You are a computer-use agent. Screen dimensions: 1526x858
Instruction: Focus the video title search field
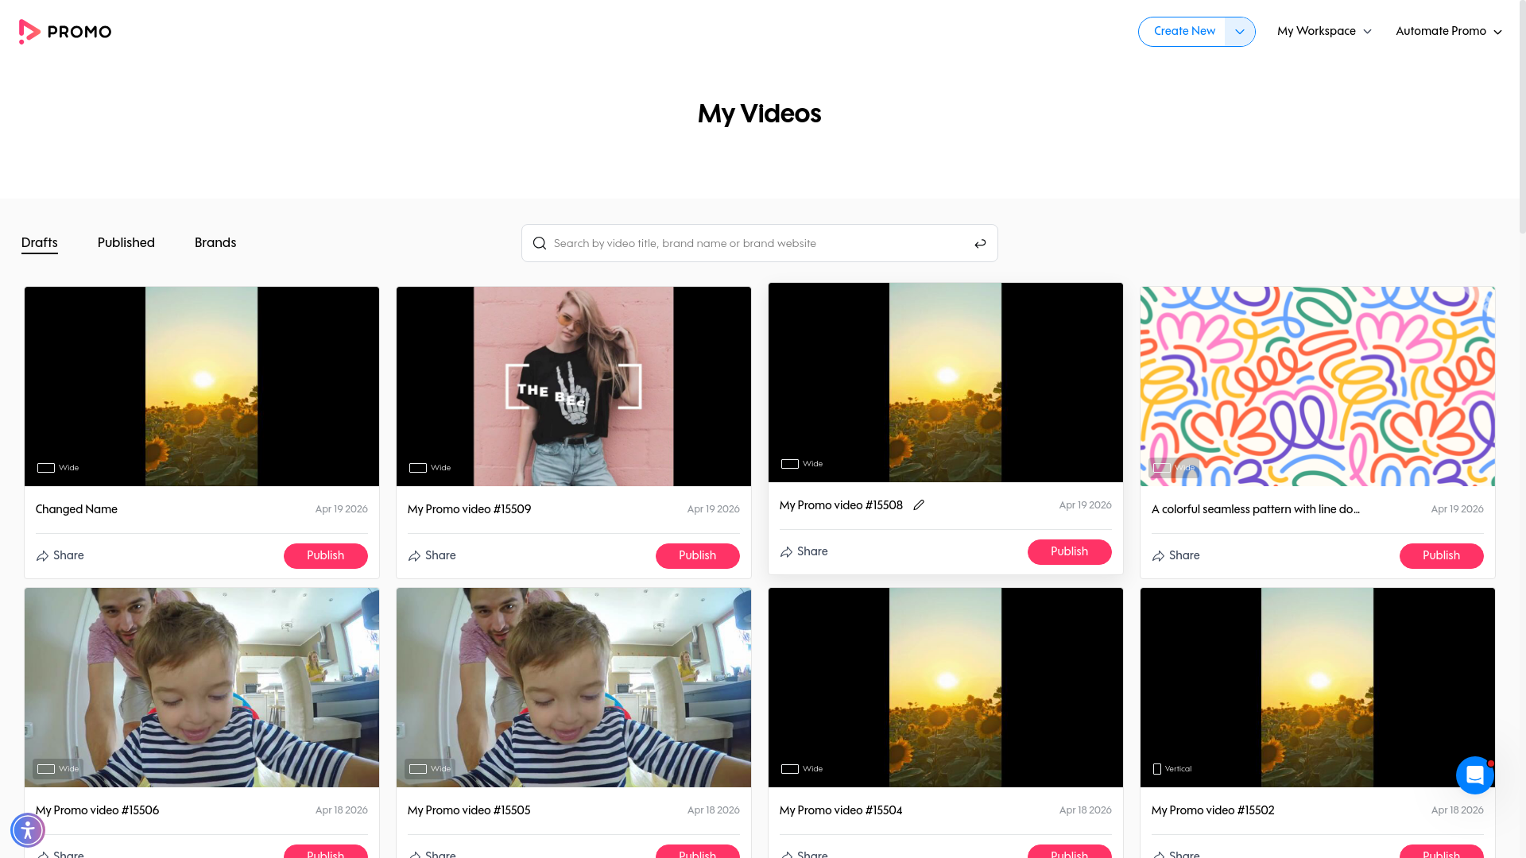(x=759, y=243)
